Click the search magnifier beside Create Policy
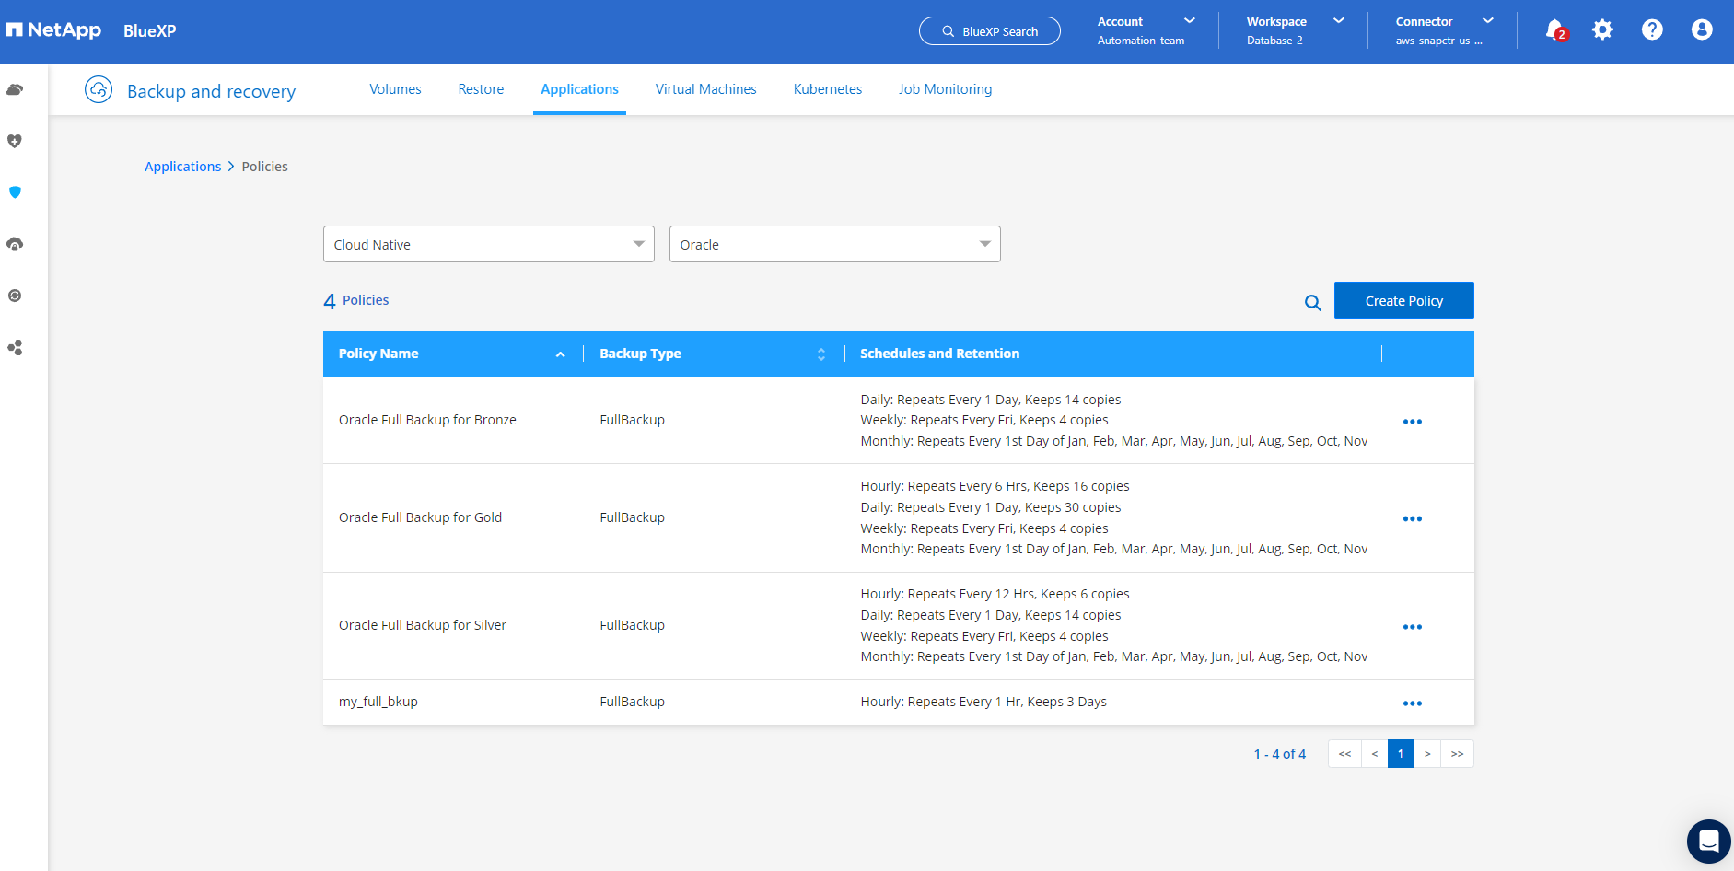The height and width of the screenshot is (871, 1734). click(1312, 302)
